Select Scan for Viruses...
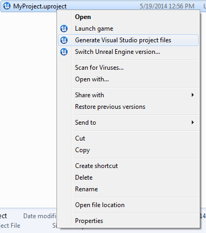The image size is (206, 233). [x=128, y=68]
